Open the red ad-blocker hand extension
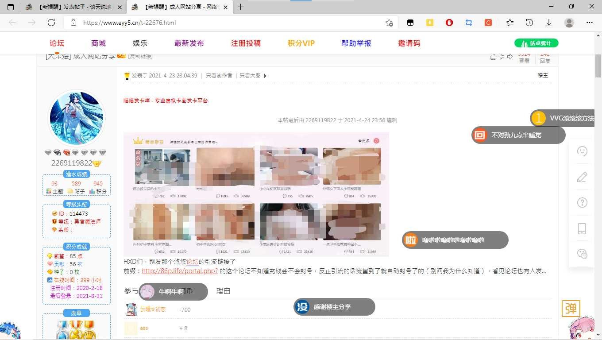 click(x=449, y=23)
